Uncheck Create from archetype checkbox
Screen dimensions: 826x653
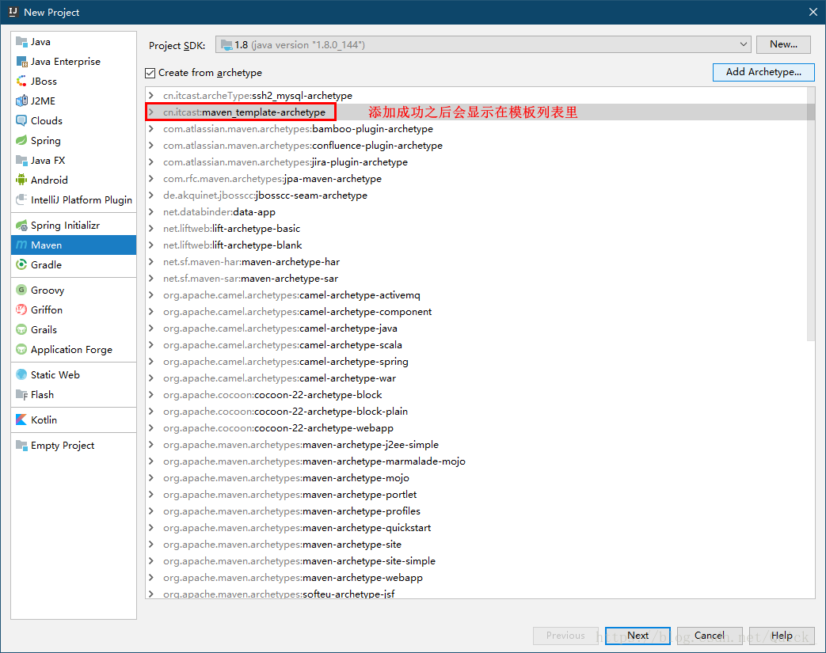[150, 73]
